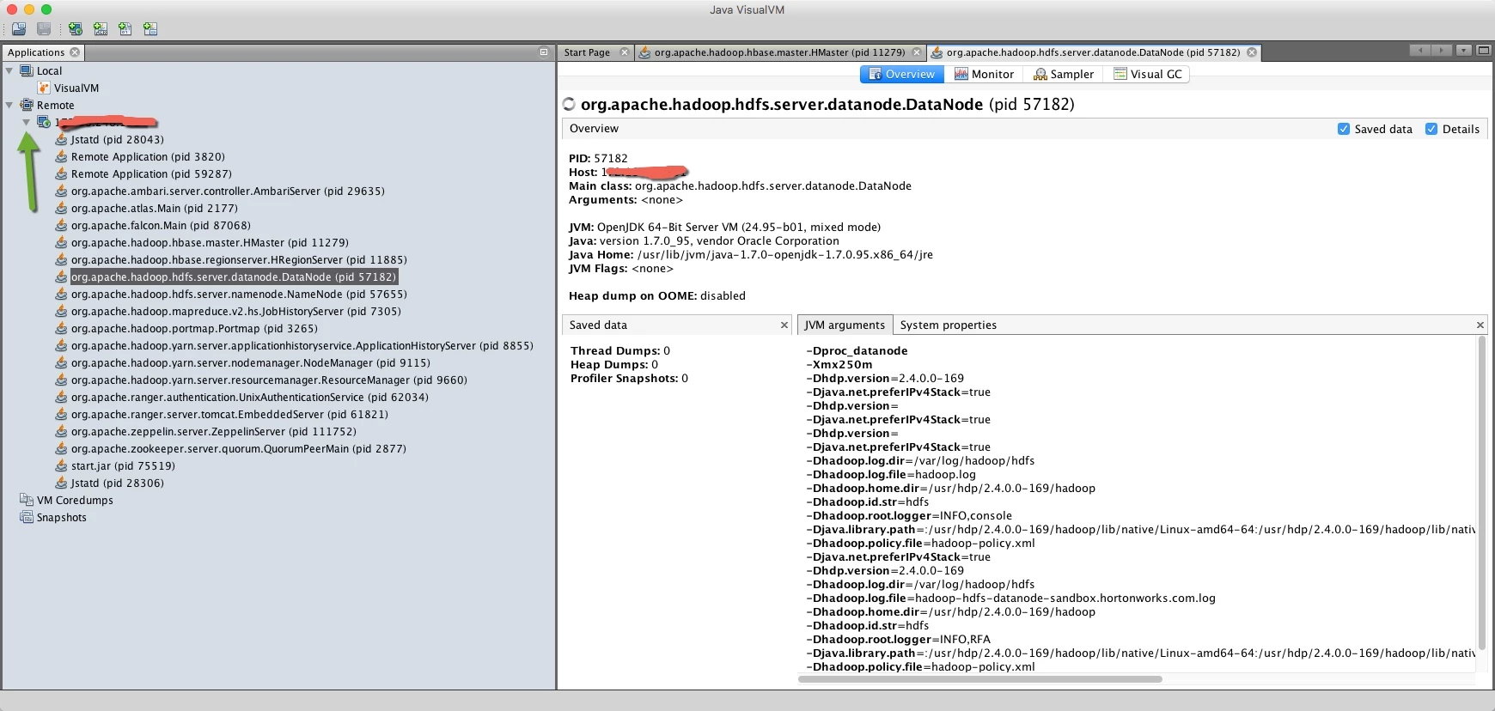Viewport: 1495px width, 711px height.
Task: Switch to the HMaster (pid 11279) document tab
Action: click(779, 52)
